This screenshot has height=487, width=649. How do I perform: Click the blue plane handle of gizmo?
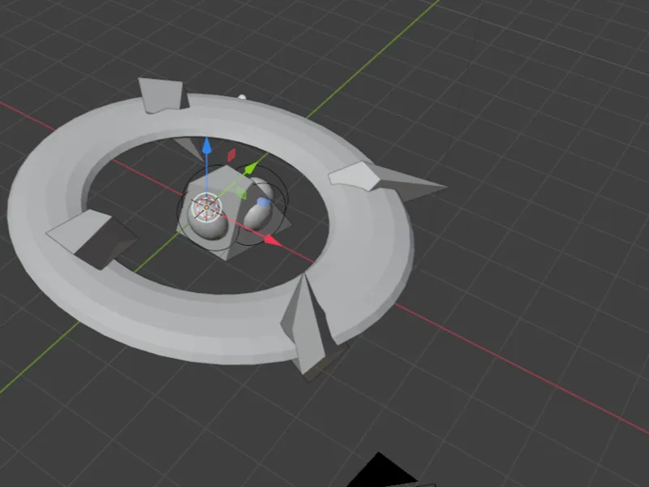[263, 202]
